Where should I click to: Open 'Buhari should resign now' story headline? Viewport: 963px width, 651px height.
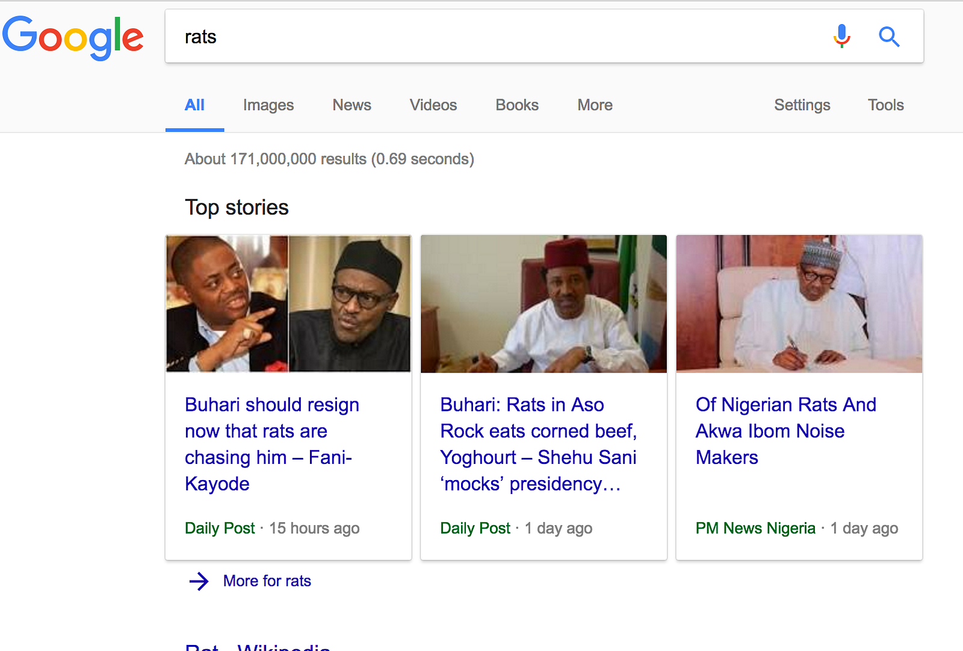(272, 444)
